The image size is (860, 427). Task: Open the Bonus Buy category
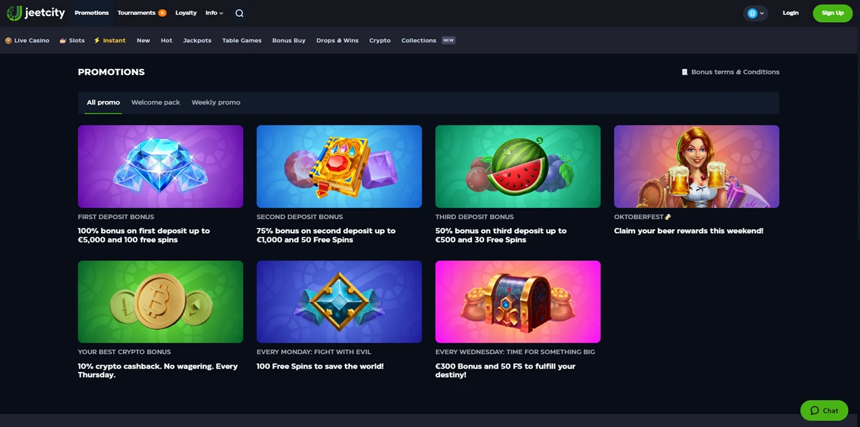pos(289,40)
